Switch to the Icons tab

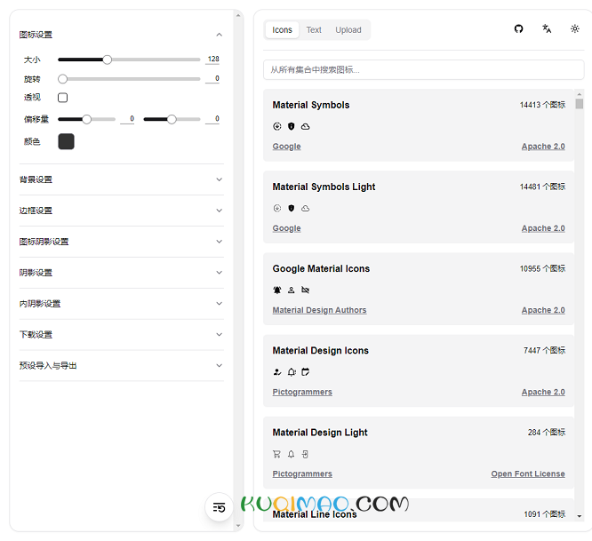(282, 30)
